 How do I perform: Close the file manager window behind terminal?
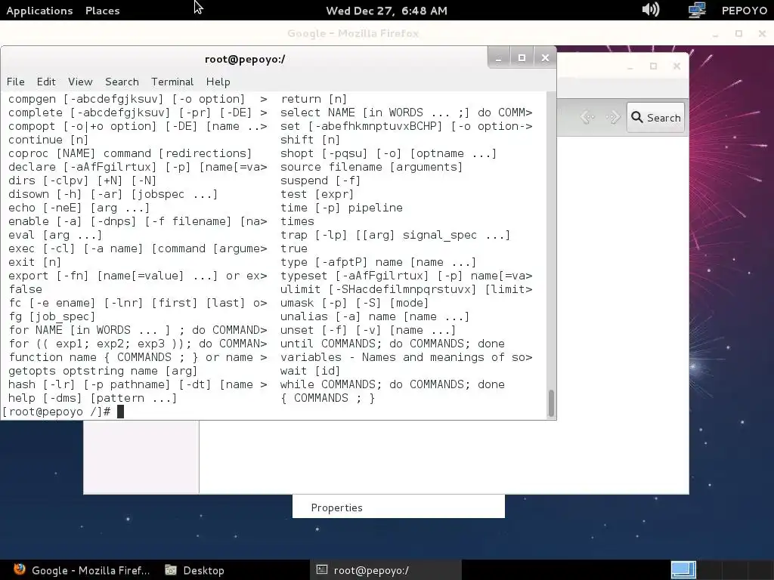click(676, 66)
